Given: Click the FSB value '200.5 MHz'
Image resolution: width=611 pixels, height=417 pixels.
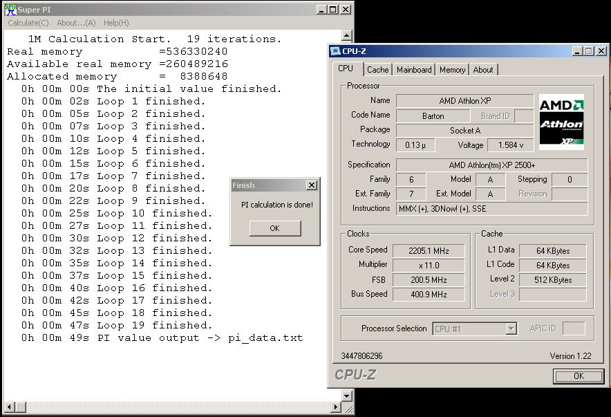Looking at the screenshot, I should [x=429, y=280].
